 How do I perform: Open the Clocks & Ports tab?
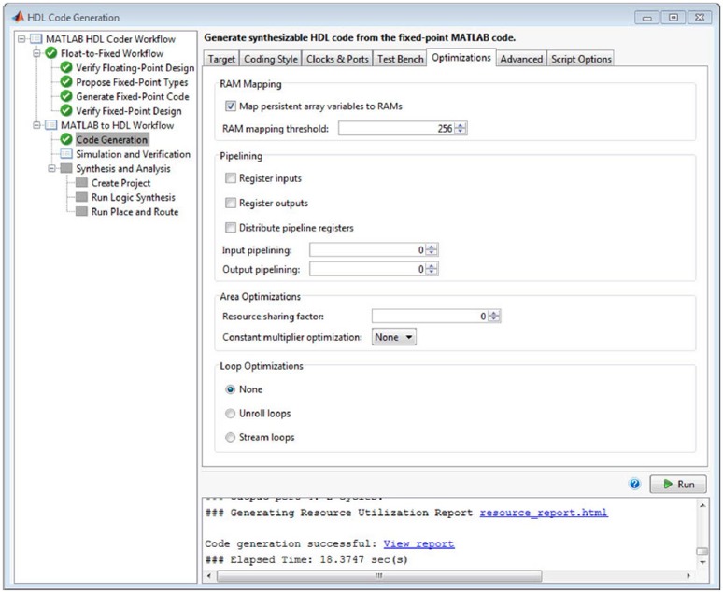tap(337, 59)
